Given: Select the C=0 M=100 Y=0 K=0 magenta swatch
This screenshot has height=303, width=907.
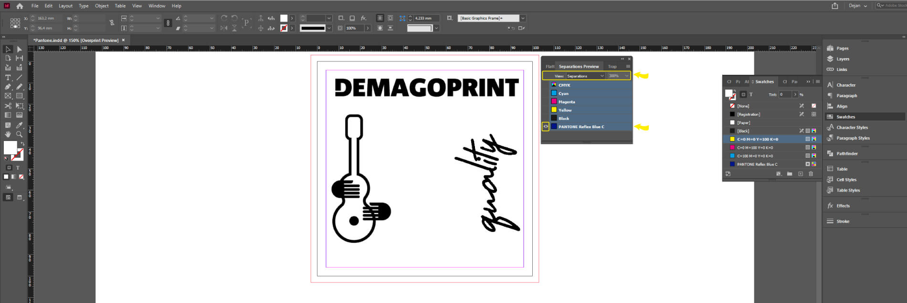Looking at the screenshot, I should [x=755, y=148].
